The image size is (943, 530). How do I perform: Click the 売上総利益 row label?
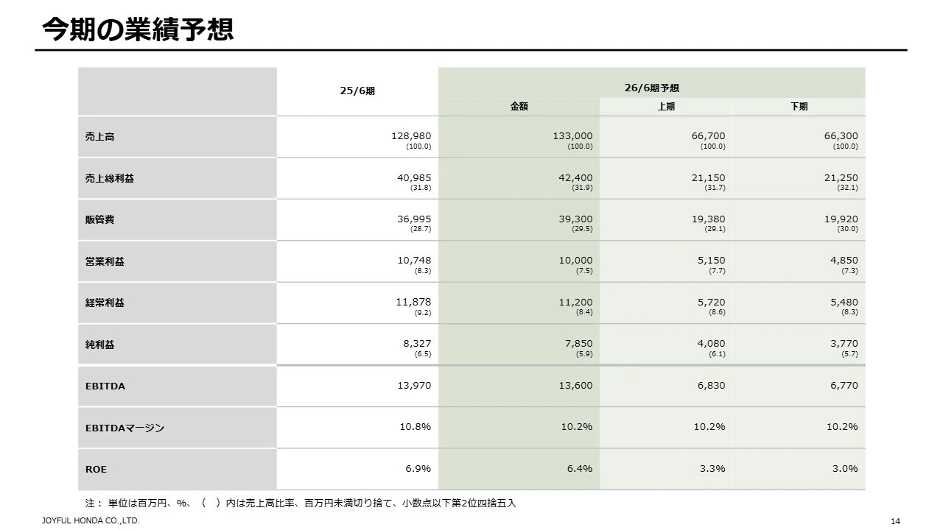click(110, 178)
